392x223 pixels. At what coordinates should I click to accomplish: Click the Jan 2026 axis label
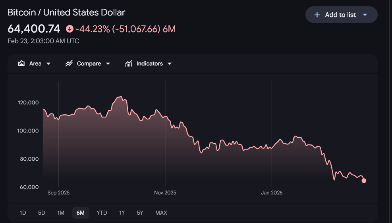coord(272,192)
